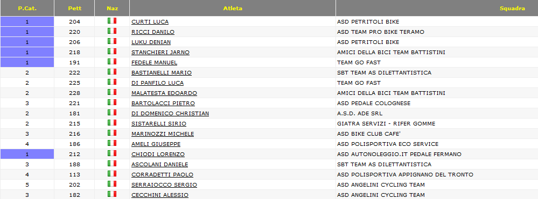Click the flag icon beside Cecchini Alessio
Viewport: 538px width, 199px height.
coord(112,194)
